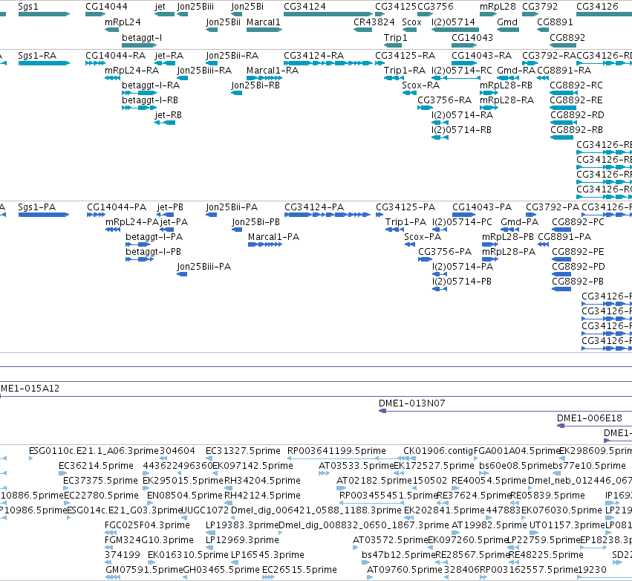Click the DME1-013N07 BAC clone label
Viewport: 632px width, 581px height.
tap(412, 403)
